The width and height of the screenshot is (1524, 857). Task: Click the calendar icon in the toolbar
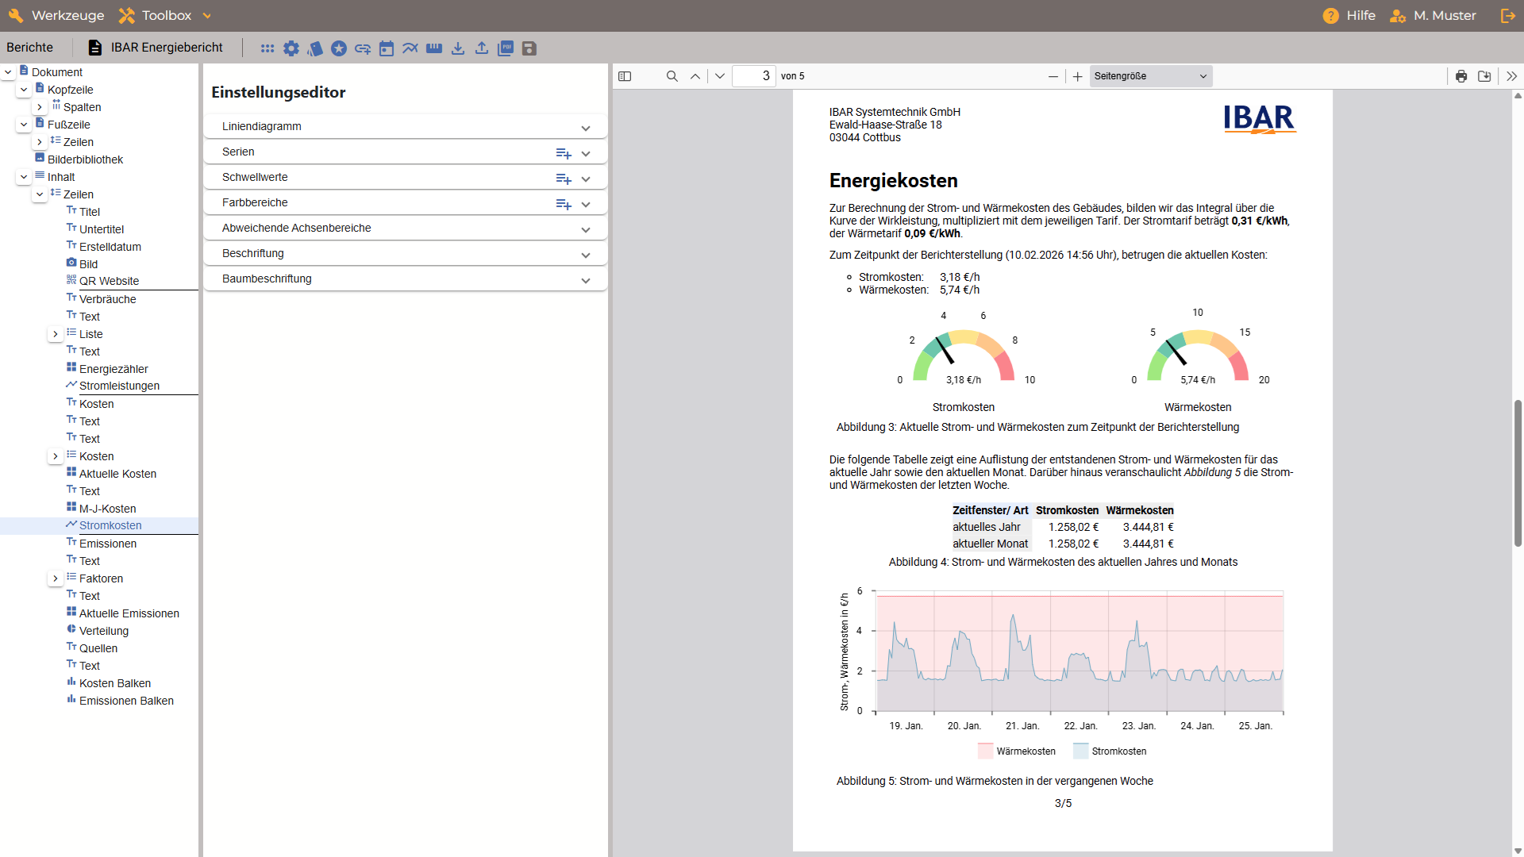(x=387, y=48)
